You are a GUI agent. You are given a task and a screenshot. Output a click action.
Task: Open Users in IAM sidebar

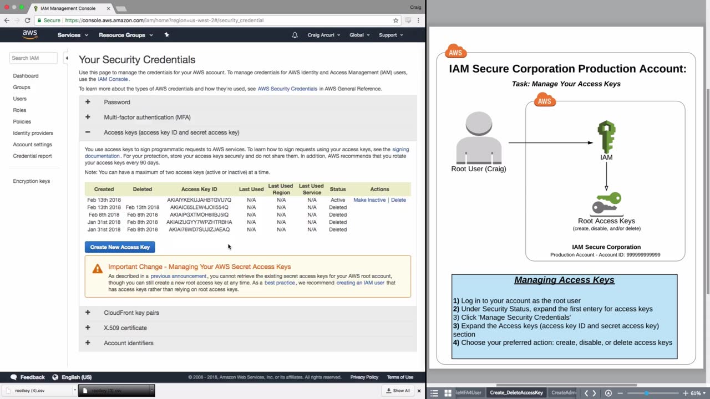[19, 99]
